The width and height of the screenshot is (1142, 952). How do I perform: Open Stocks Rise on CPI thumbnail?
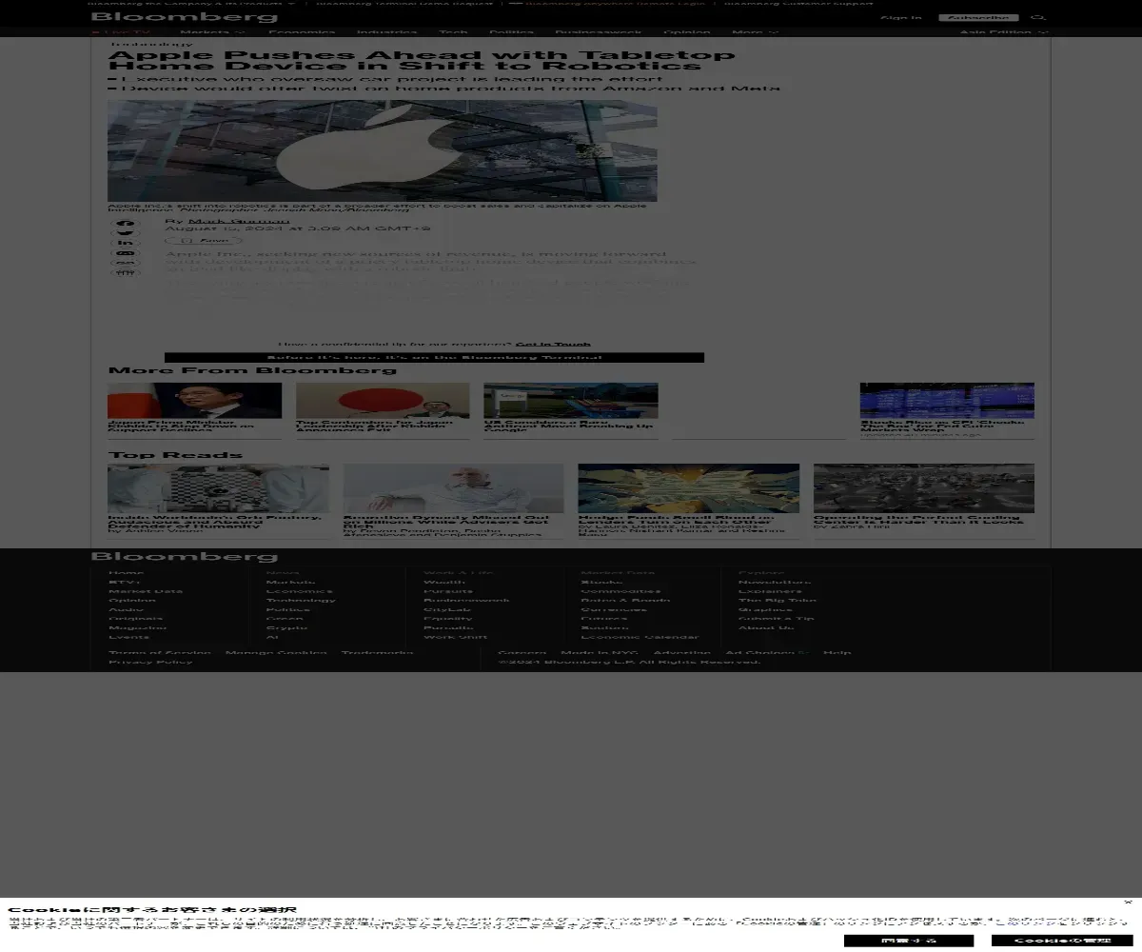947,401
